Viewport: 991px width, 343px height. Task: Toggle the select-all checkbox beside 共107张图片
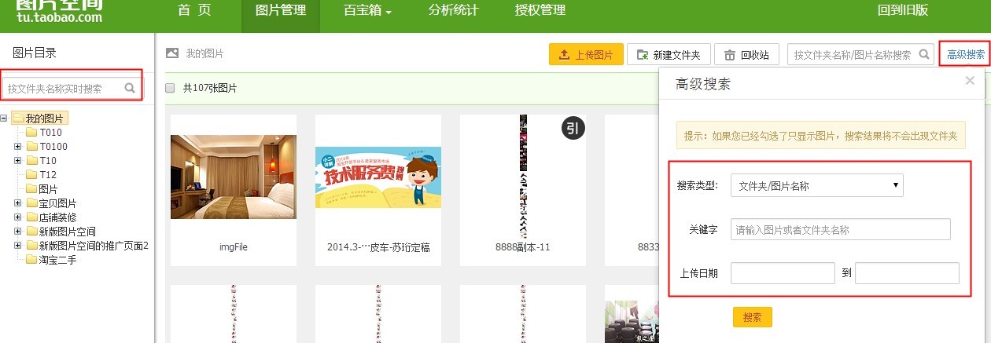point(170,88)
